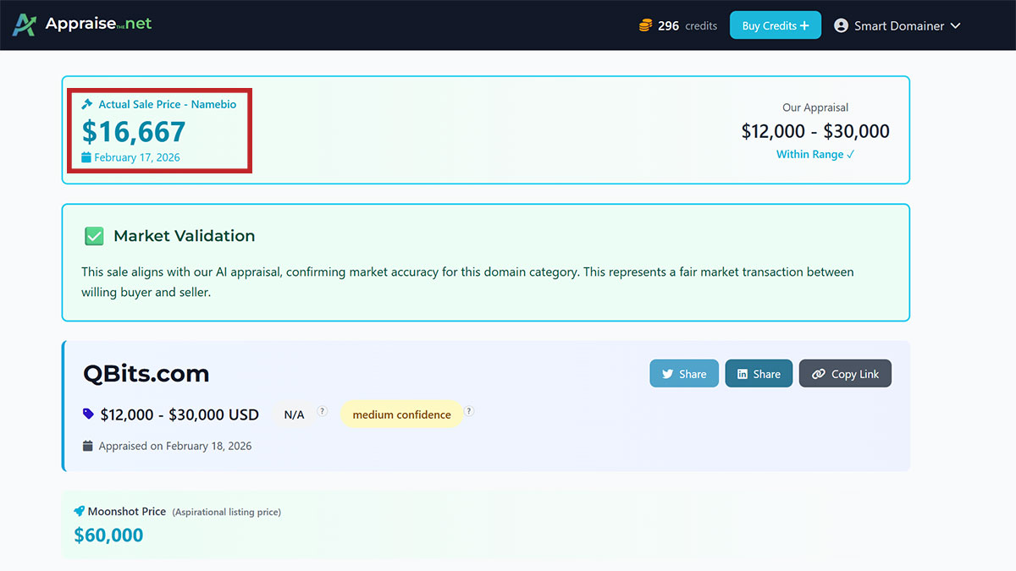This screenshot has height=571, width=1016.
Task: Click the price tag icon beside USD range
Action: (x=89, y=415)
